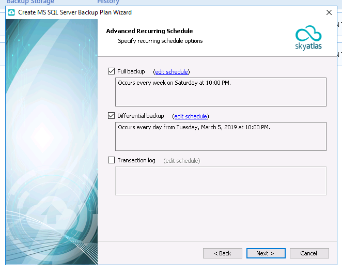The width and height of the screenshot is (342, 275).
Task: Click the Differential backup label
Action: 141,116
